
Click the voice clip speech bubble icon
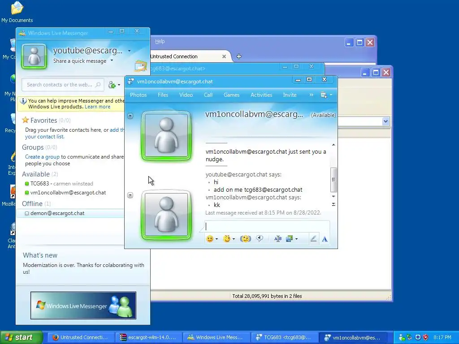pos(260,239)
